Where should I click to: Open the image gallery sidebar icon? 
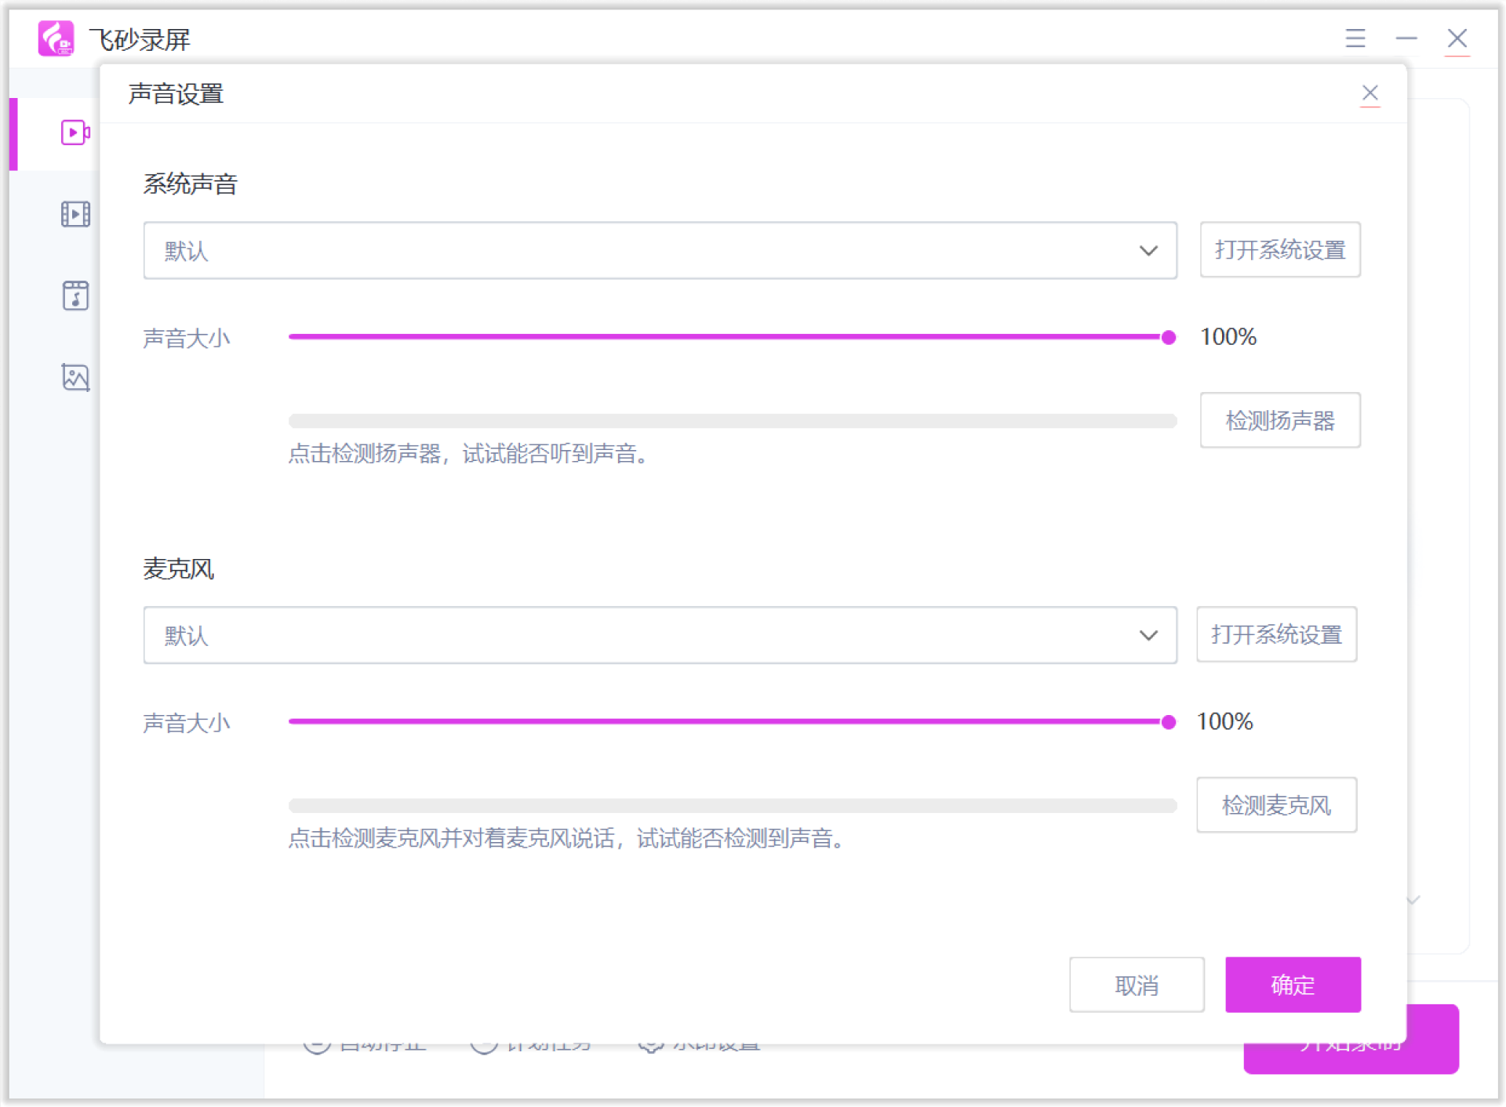click(75, 377)
